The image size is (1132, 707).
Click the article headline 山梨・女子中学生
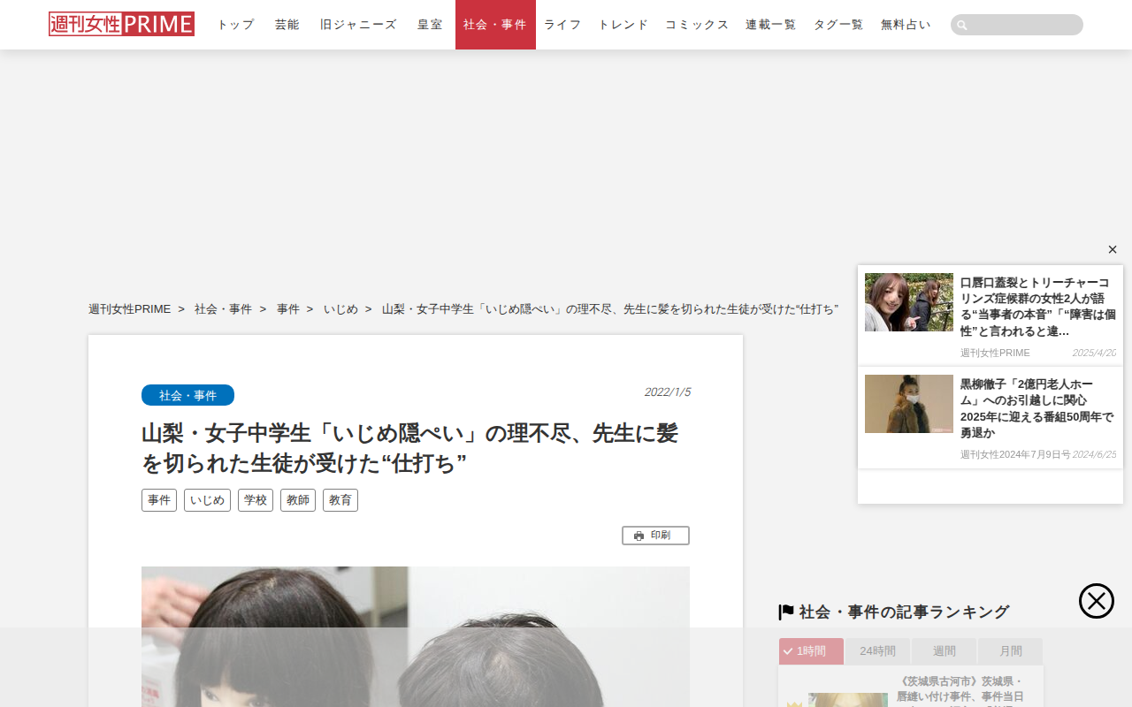tap(410, 448)
